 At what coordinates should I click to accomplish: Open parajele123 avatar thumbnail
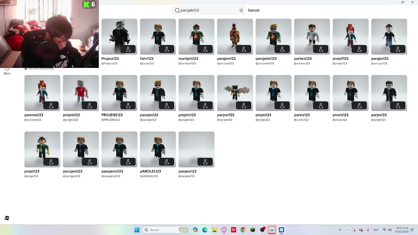coord(235,37)
